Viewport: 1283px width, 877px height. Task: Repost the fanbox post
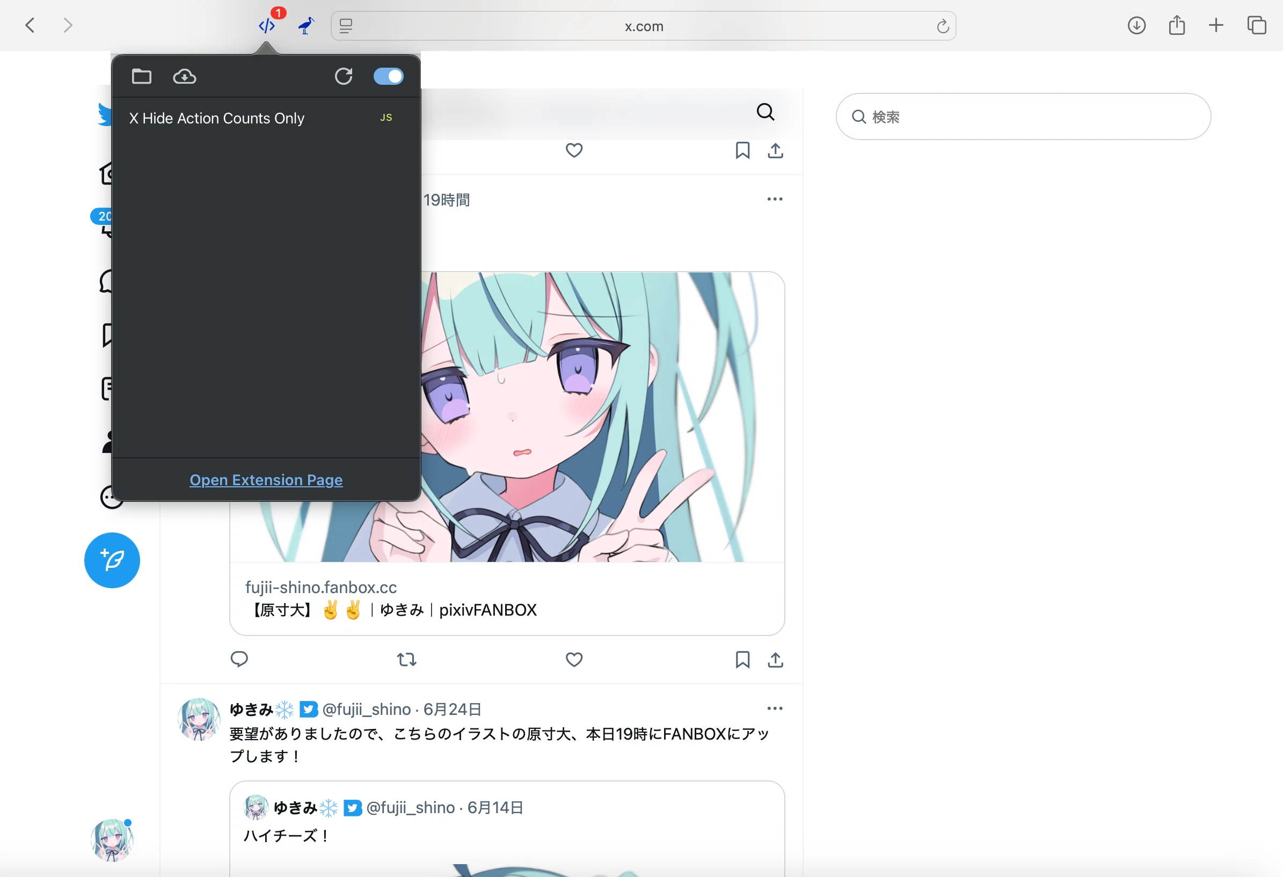(x=407, y=659)
